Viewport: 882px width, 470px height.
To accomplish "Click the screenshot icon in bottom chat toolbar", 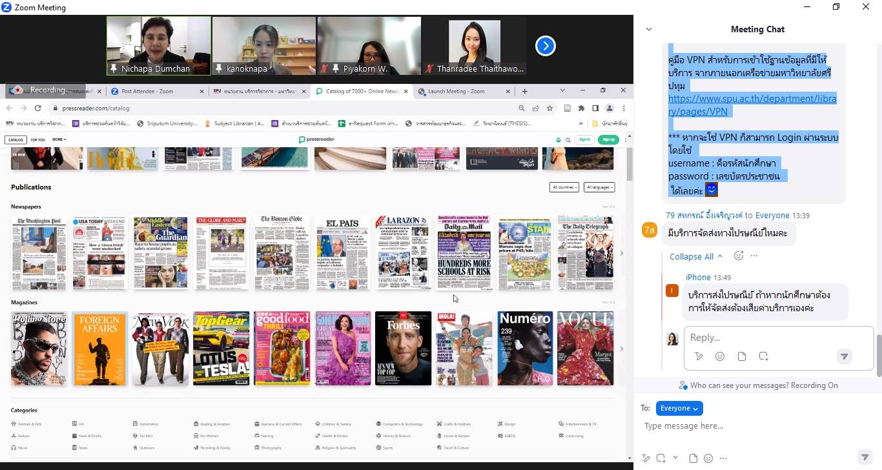I will point(661,458).
